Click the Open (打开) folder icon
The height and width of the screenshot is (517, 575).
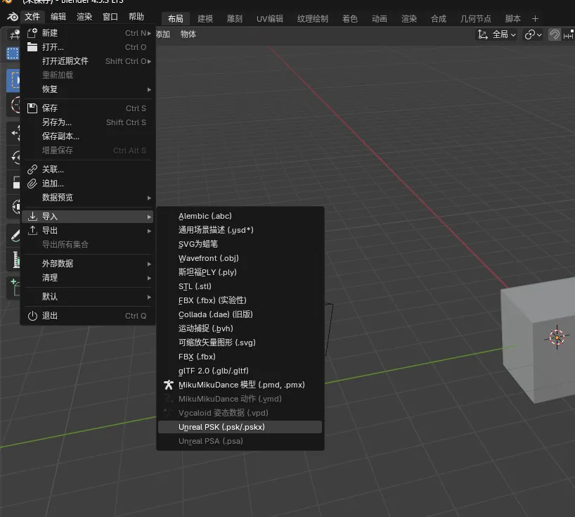(32, 47)
